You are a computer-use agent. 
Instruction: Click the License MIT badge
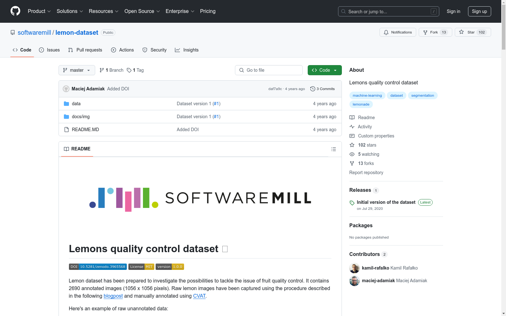coord(141,267)
